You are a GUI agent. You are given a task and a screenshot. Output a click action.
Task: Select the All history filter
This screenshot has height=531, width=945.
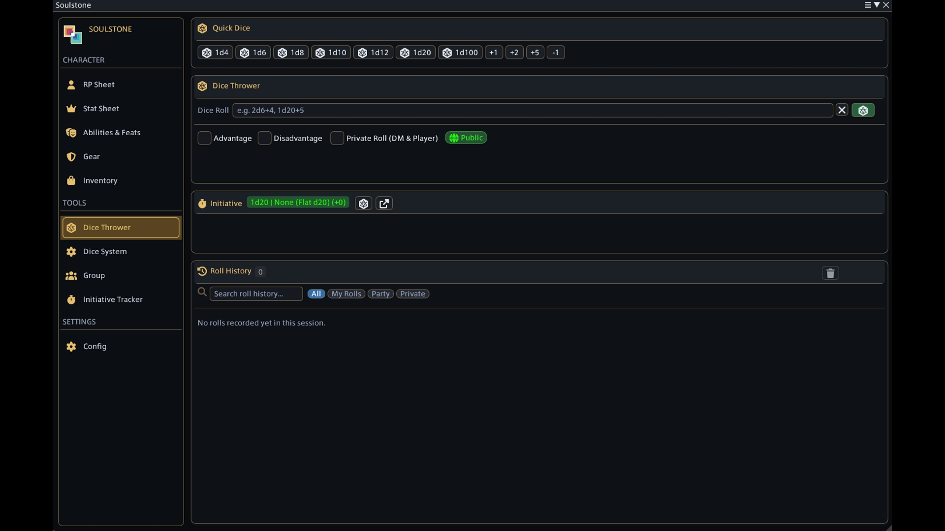316,294
